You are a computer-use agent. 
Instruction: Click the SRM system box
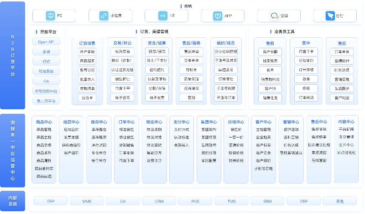point(267,201)
